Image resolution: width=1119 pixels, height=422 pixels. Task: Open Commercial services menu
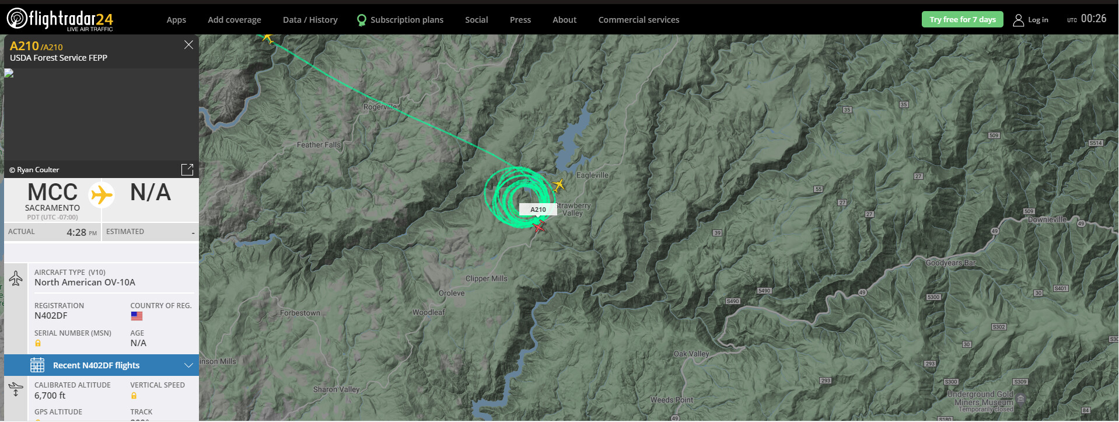[639, 20]
